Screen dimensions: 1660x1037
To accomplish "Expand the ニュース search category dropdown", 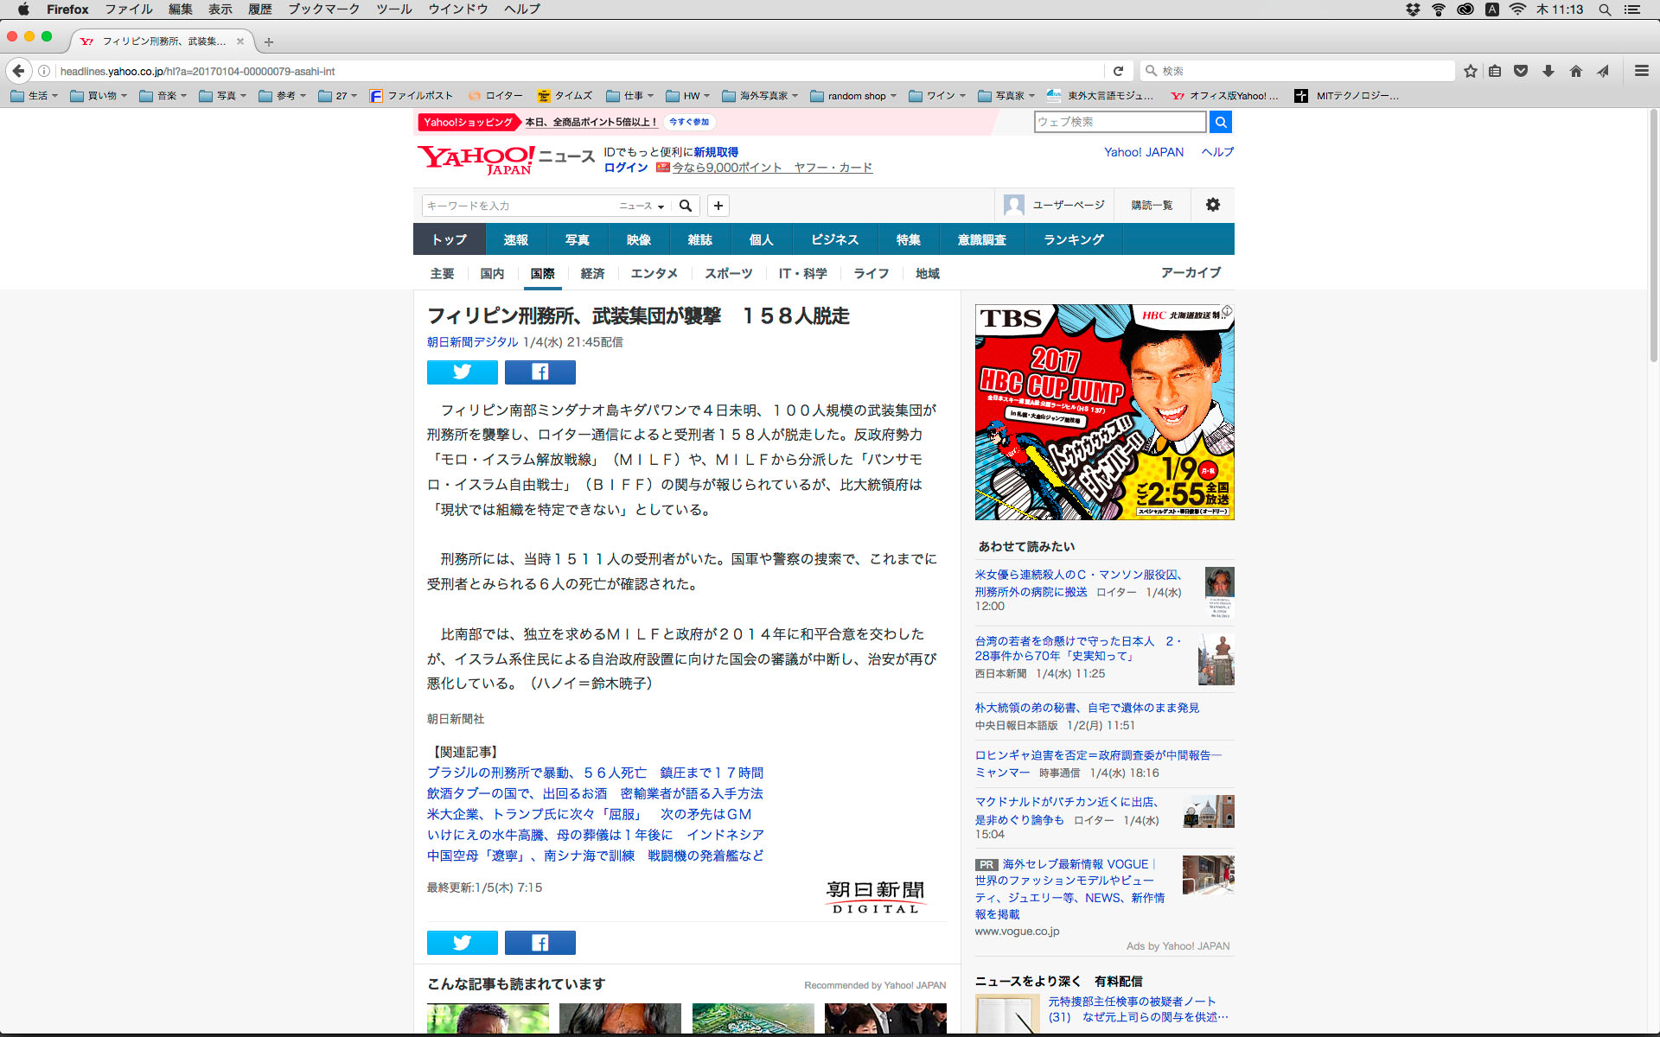I will click(x=642, y=206).
